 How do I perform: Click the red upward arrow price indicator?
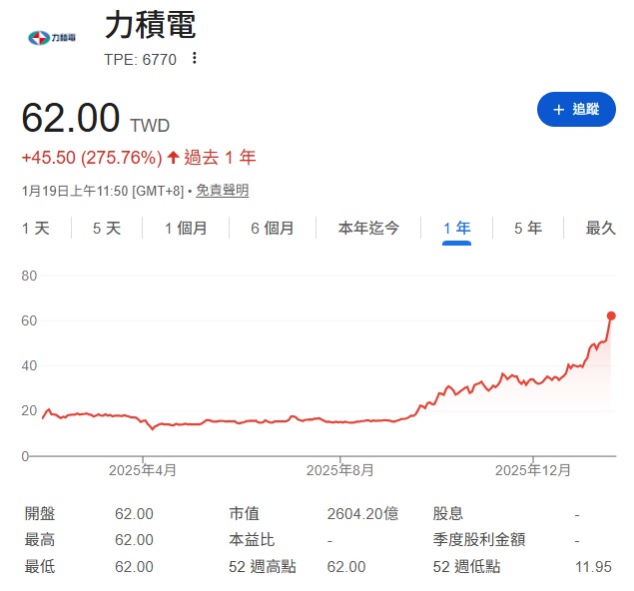[x=173, y=157]
